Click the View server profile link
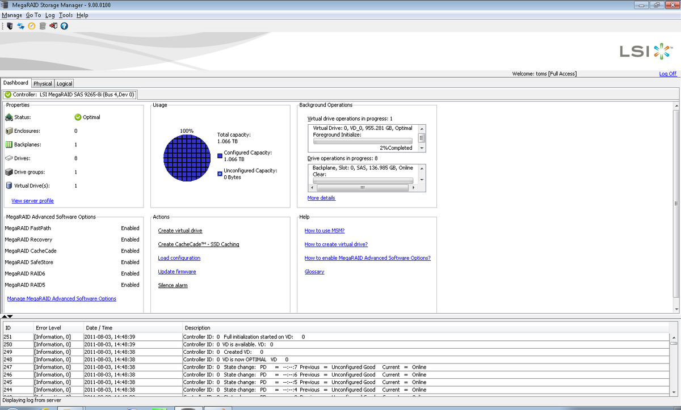This screenshot has height=410, width=681. coord(32,201)
